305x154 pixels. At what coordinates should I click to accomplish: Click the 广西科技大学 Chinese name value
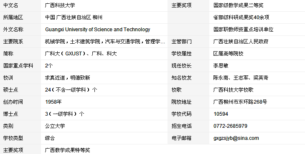click(60, 5)
